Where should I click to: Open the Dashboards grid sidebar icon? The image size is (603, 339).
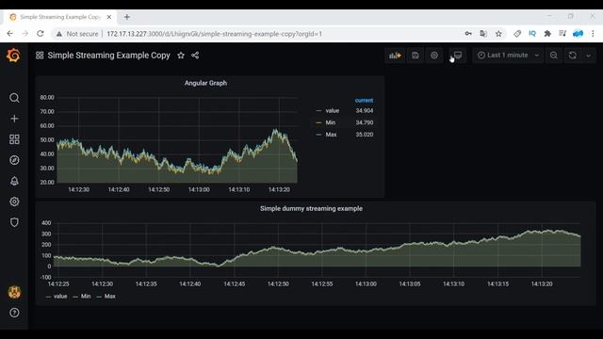click(x=14, y=139)
